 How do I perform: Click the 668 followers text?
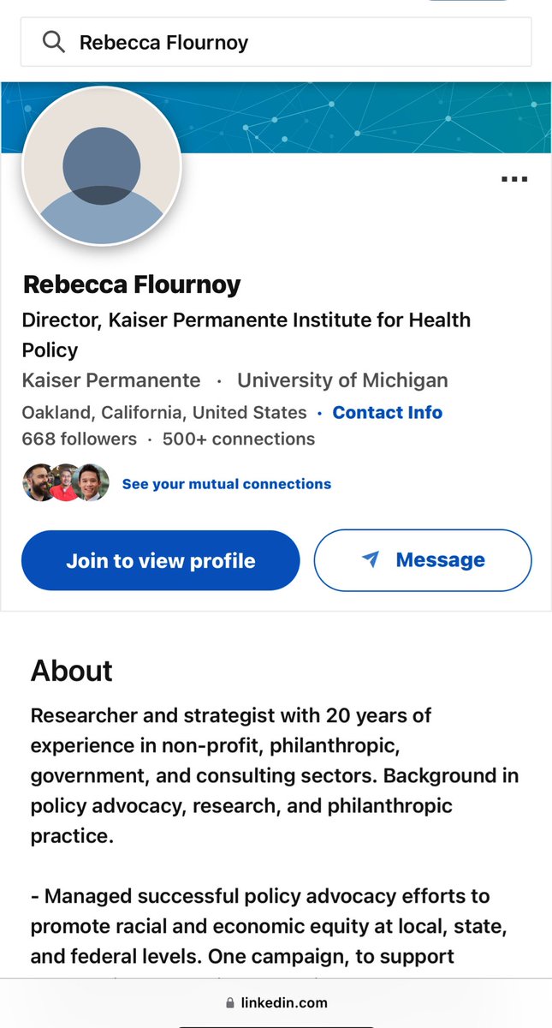click(x=79, y=439)
